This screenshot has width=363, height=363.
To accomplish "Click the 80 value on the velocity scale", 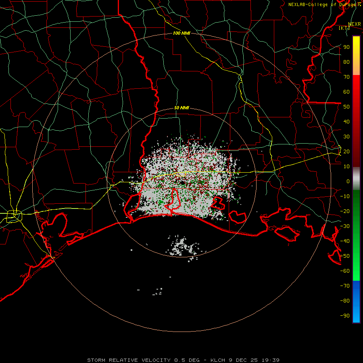I will pyautogui.click(x=346, y=62).
